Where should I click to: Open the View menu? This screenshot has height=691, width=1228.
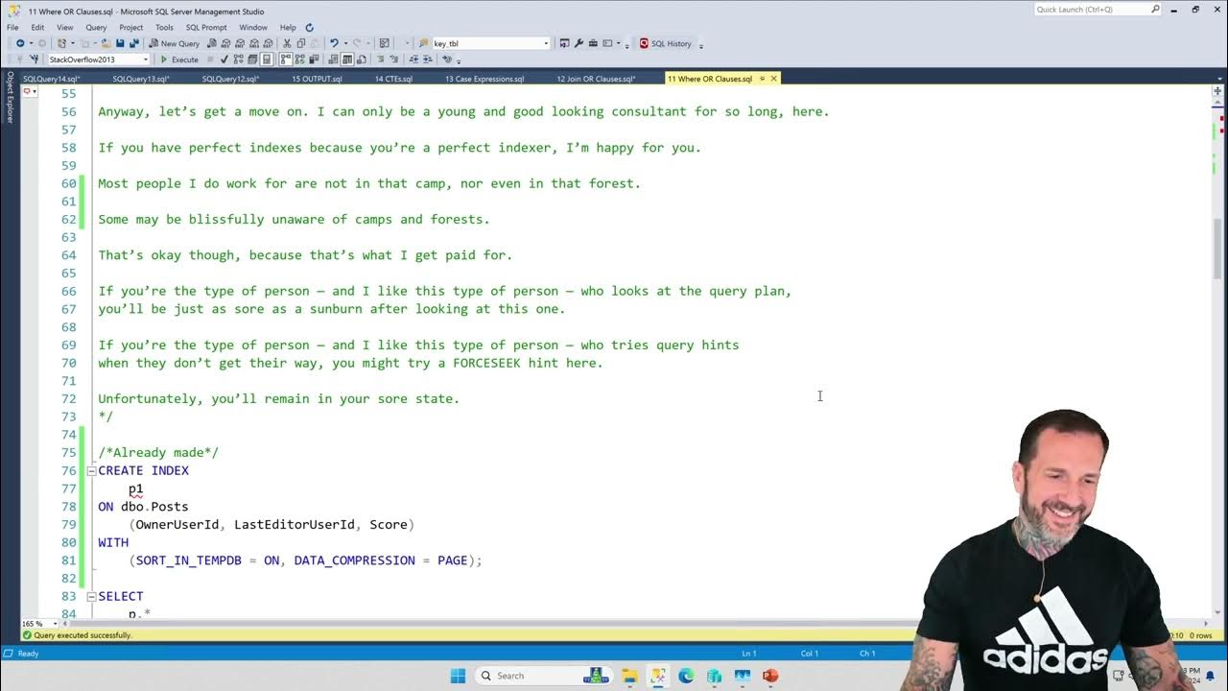click(65, 28)
